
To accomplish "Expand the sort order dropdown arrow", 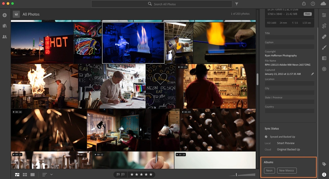I will [x=51, y=175].
